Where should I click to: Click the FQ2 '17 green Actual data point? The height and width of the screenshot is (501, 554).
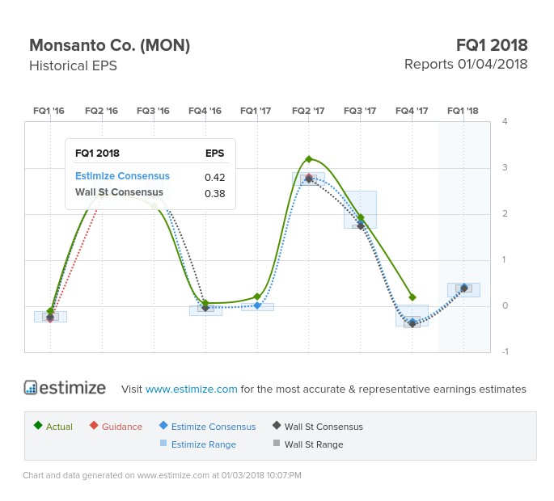pos(309,159)
